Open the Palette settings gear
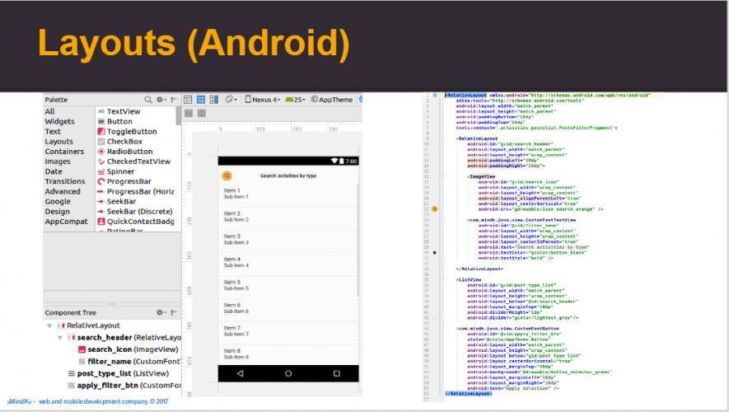Image resolution: width=729 pixels, height=412 pixels. click(x=161, y=99)
